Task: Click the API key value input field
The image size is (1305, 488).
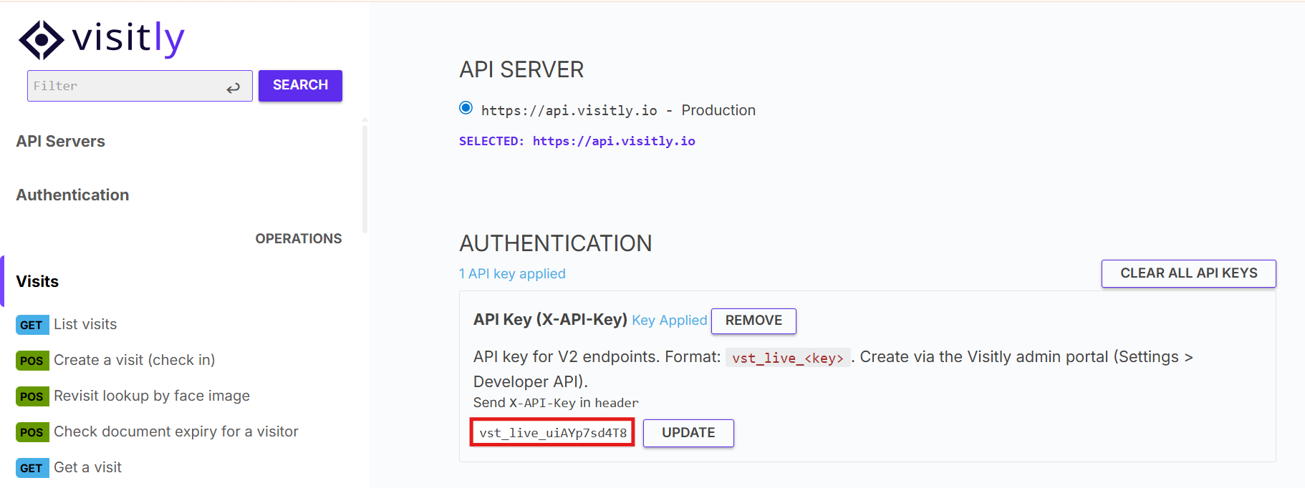Action: pyautogui.click(x=552, y=433)
